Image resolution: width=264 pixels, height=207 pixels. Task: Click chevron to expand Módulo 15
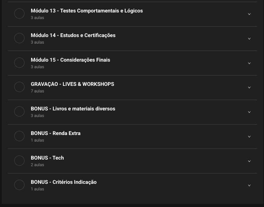tap(249, 63)
